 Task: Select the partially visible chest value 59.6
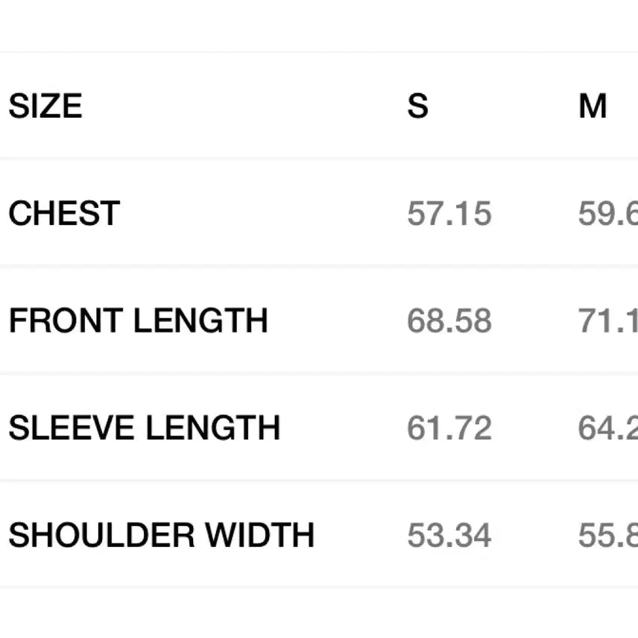point(608,213)
